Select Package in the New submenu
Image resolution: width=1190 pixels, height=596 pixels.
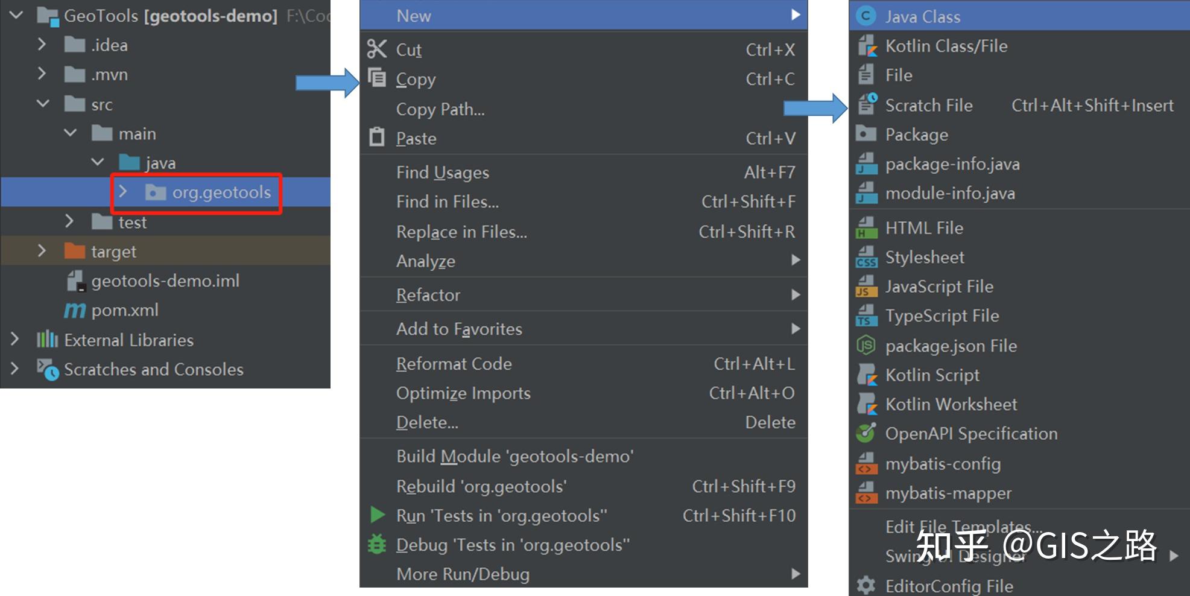coord(916,135)
